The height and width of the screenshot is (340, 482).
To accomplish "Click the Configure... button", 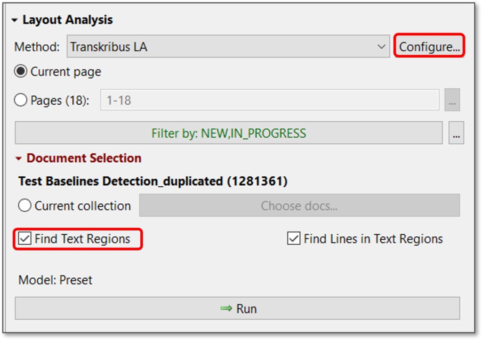I will pos(429,47).
